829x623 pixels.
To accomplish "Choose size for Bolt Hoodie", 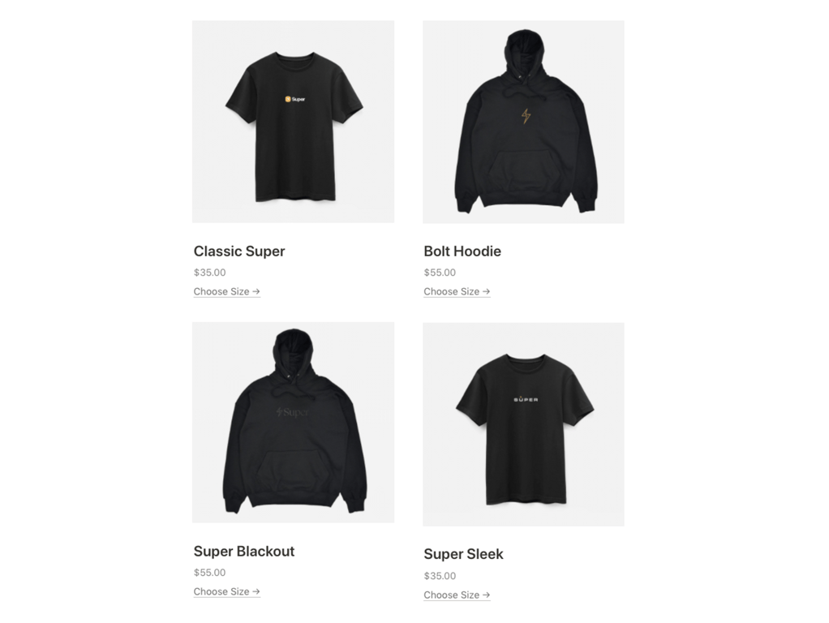I will tap(457, 291).
